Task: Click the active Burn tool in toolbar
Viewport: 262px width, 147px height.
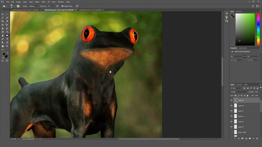Action: [7, 36]
